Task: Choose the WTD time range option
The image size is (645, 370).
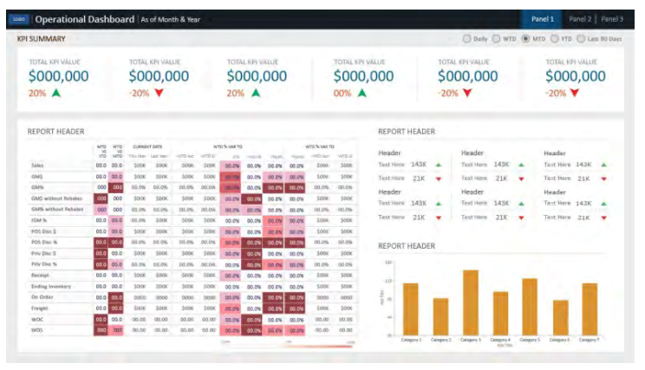Action: 497,39
